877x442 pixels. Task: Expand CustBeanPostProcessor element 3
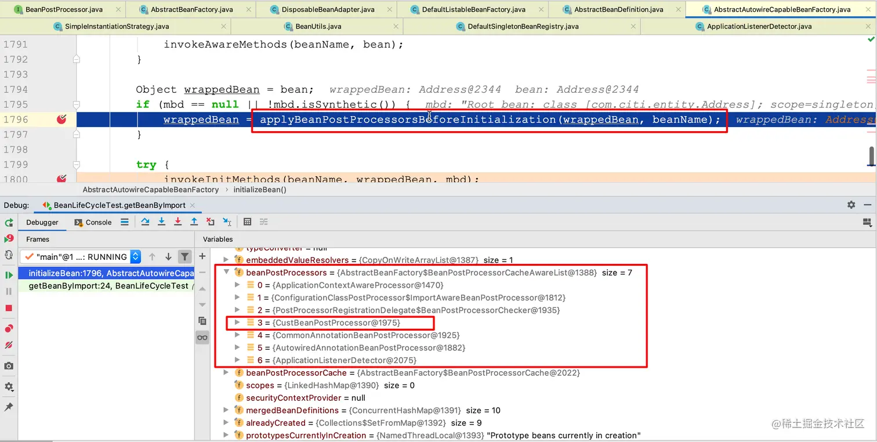pos(237,323)
